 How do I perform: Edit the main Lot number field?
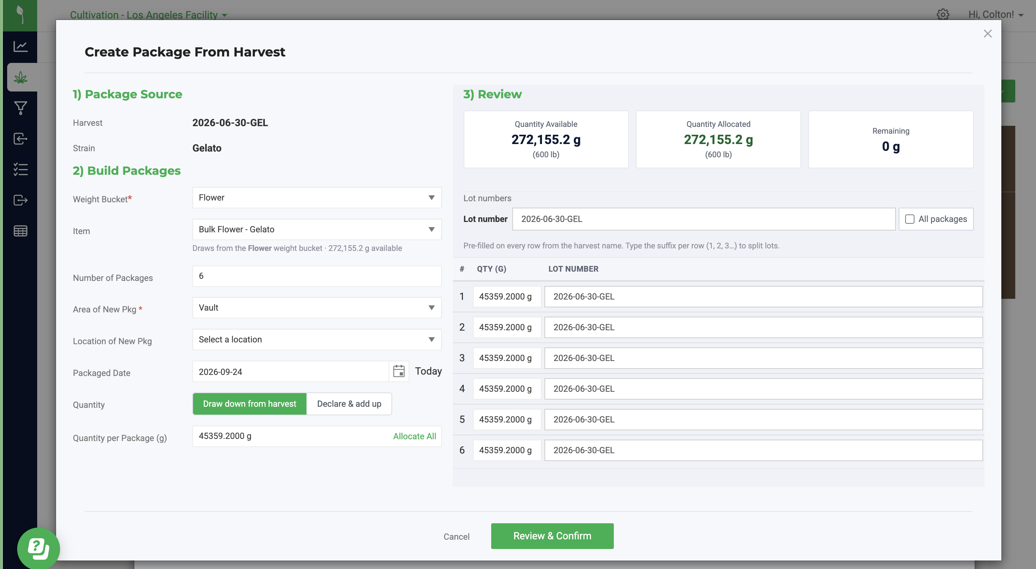pyautogui.click(x=704, y=219)
